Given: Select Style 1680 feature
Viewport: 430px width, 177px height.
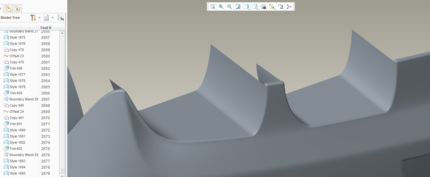Looking at the screenshot, I should pyautogui.click(x=17, y=130).
